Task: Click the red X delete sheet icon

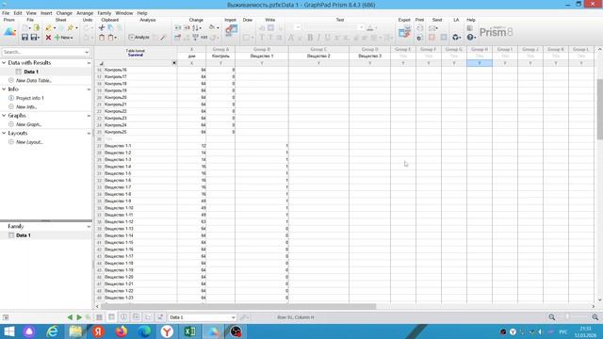Action: click(48, 38)
